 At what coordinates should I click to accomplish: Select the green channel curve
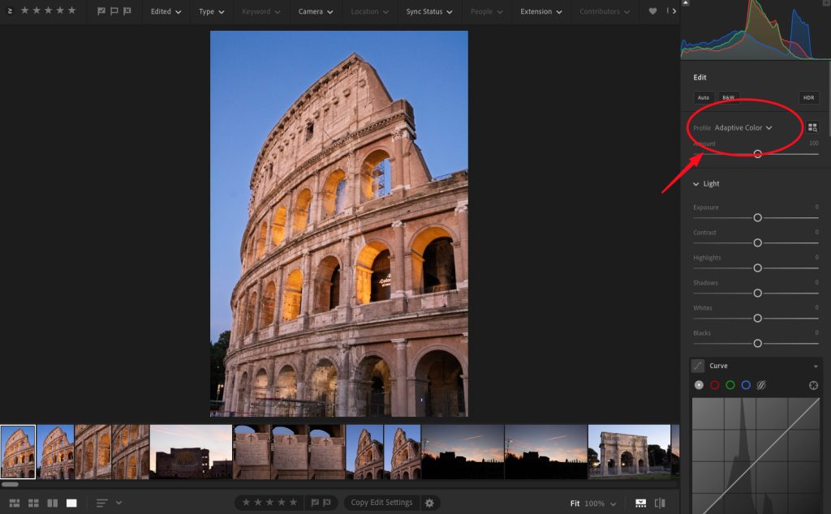tap(730, 385)
